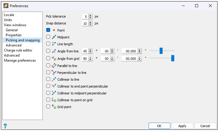Click the Cancel button
This screenshot has height=131, width=219.
click(x=205, y=126)
